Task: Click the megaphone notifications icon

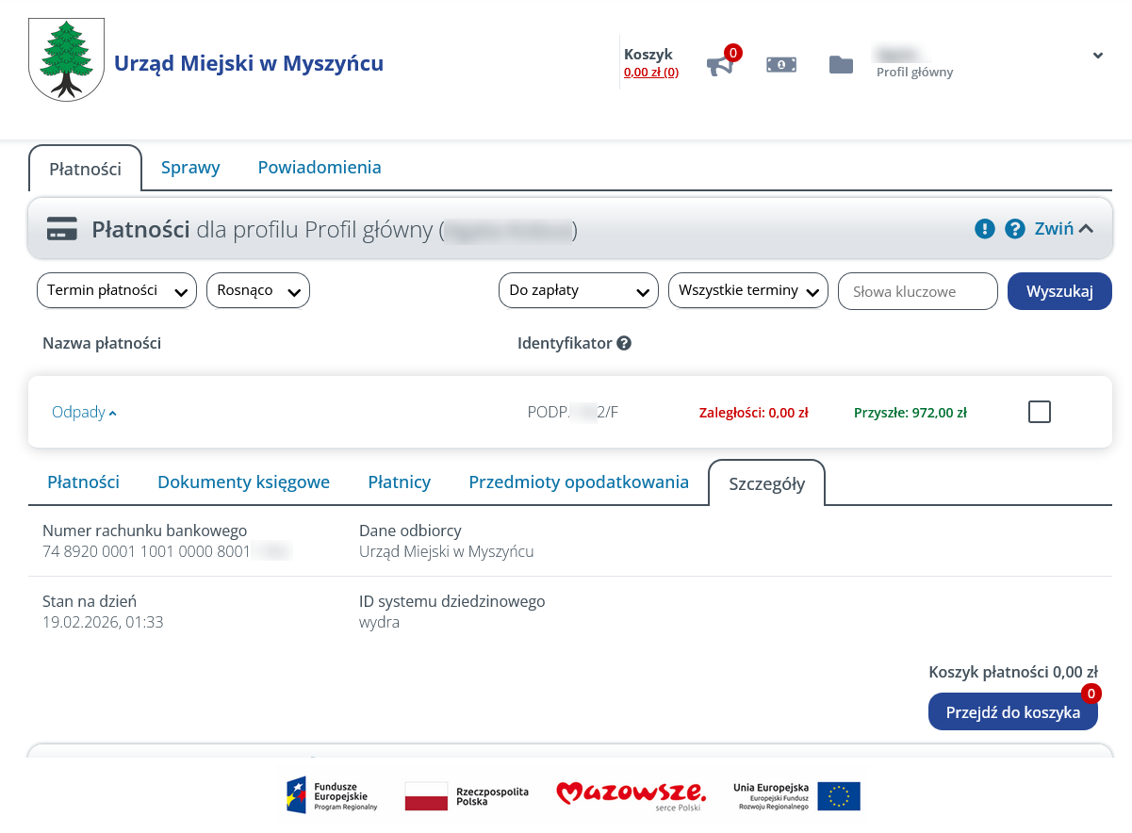Action: (719, 65)
